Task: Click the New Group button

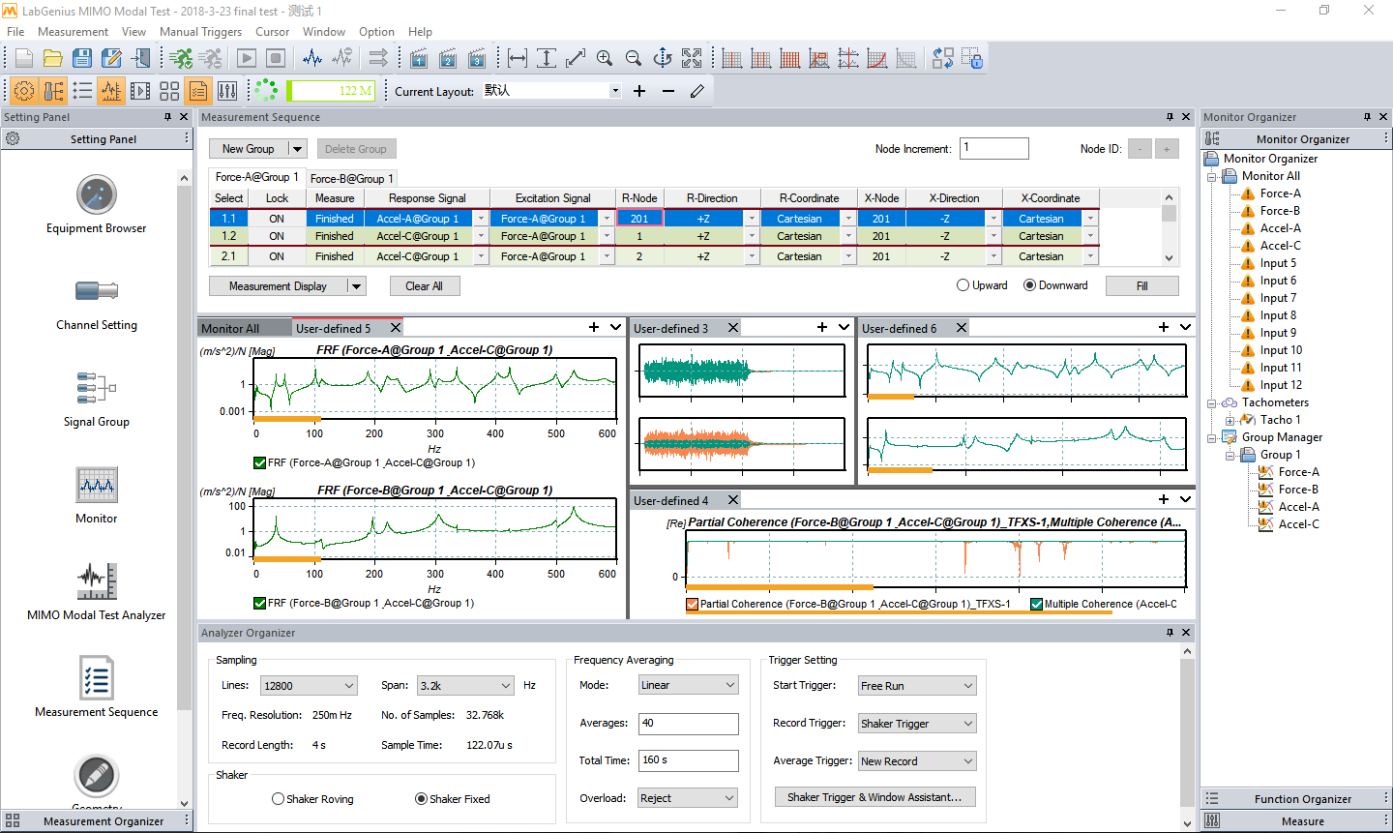Action: [249, 149]
